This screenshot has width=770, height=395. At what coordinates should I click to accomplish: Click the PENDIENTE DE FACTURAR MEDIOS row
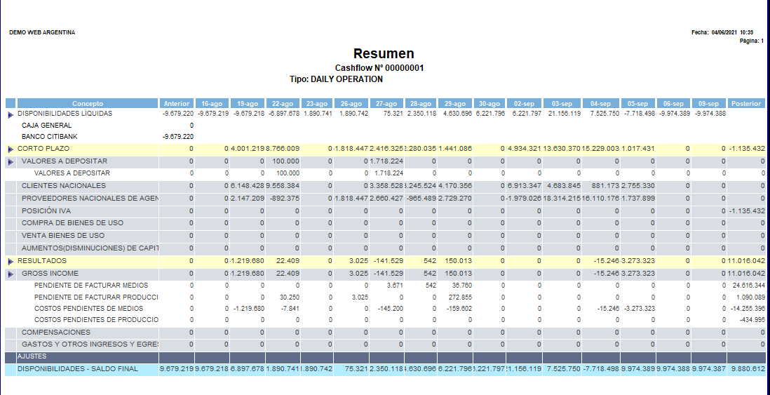86,286
